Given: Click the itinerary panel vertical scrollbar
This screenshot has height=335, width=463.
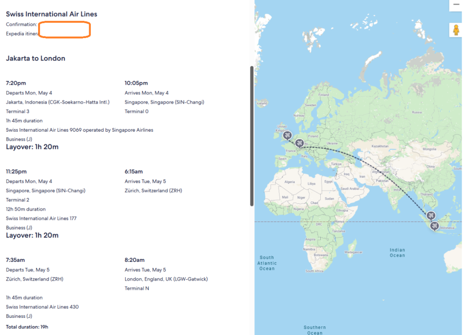Looking at the screenshot, I should (x=252, y=136).
